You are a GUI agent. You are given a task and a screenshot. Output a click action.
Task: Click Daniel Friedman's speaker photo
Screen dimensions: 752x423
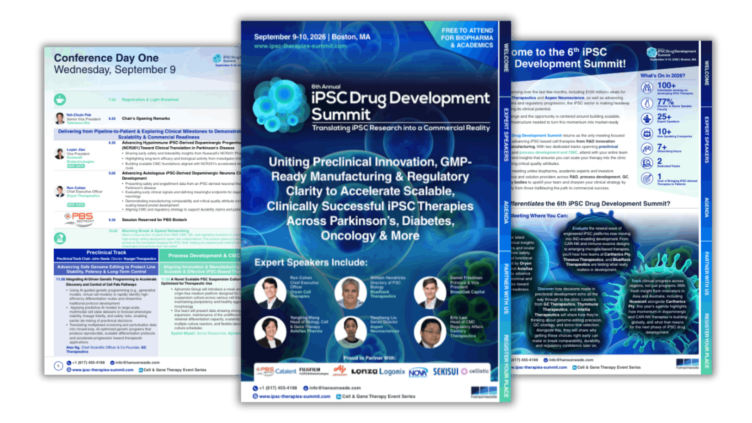tap(430, 293)
